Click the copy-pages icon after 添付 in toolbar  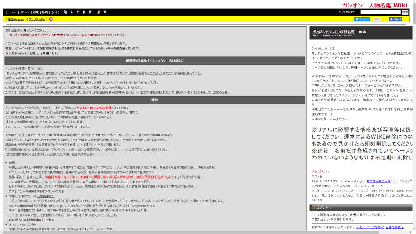[x=65, y=13]
